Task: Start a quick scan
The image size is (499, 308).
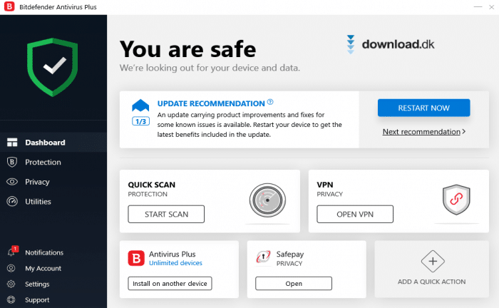Action: click(166, 214)
